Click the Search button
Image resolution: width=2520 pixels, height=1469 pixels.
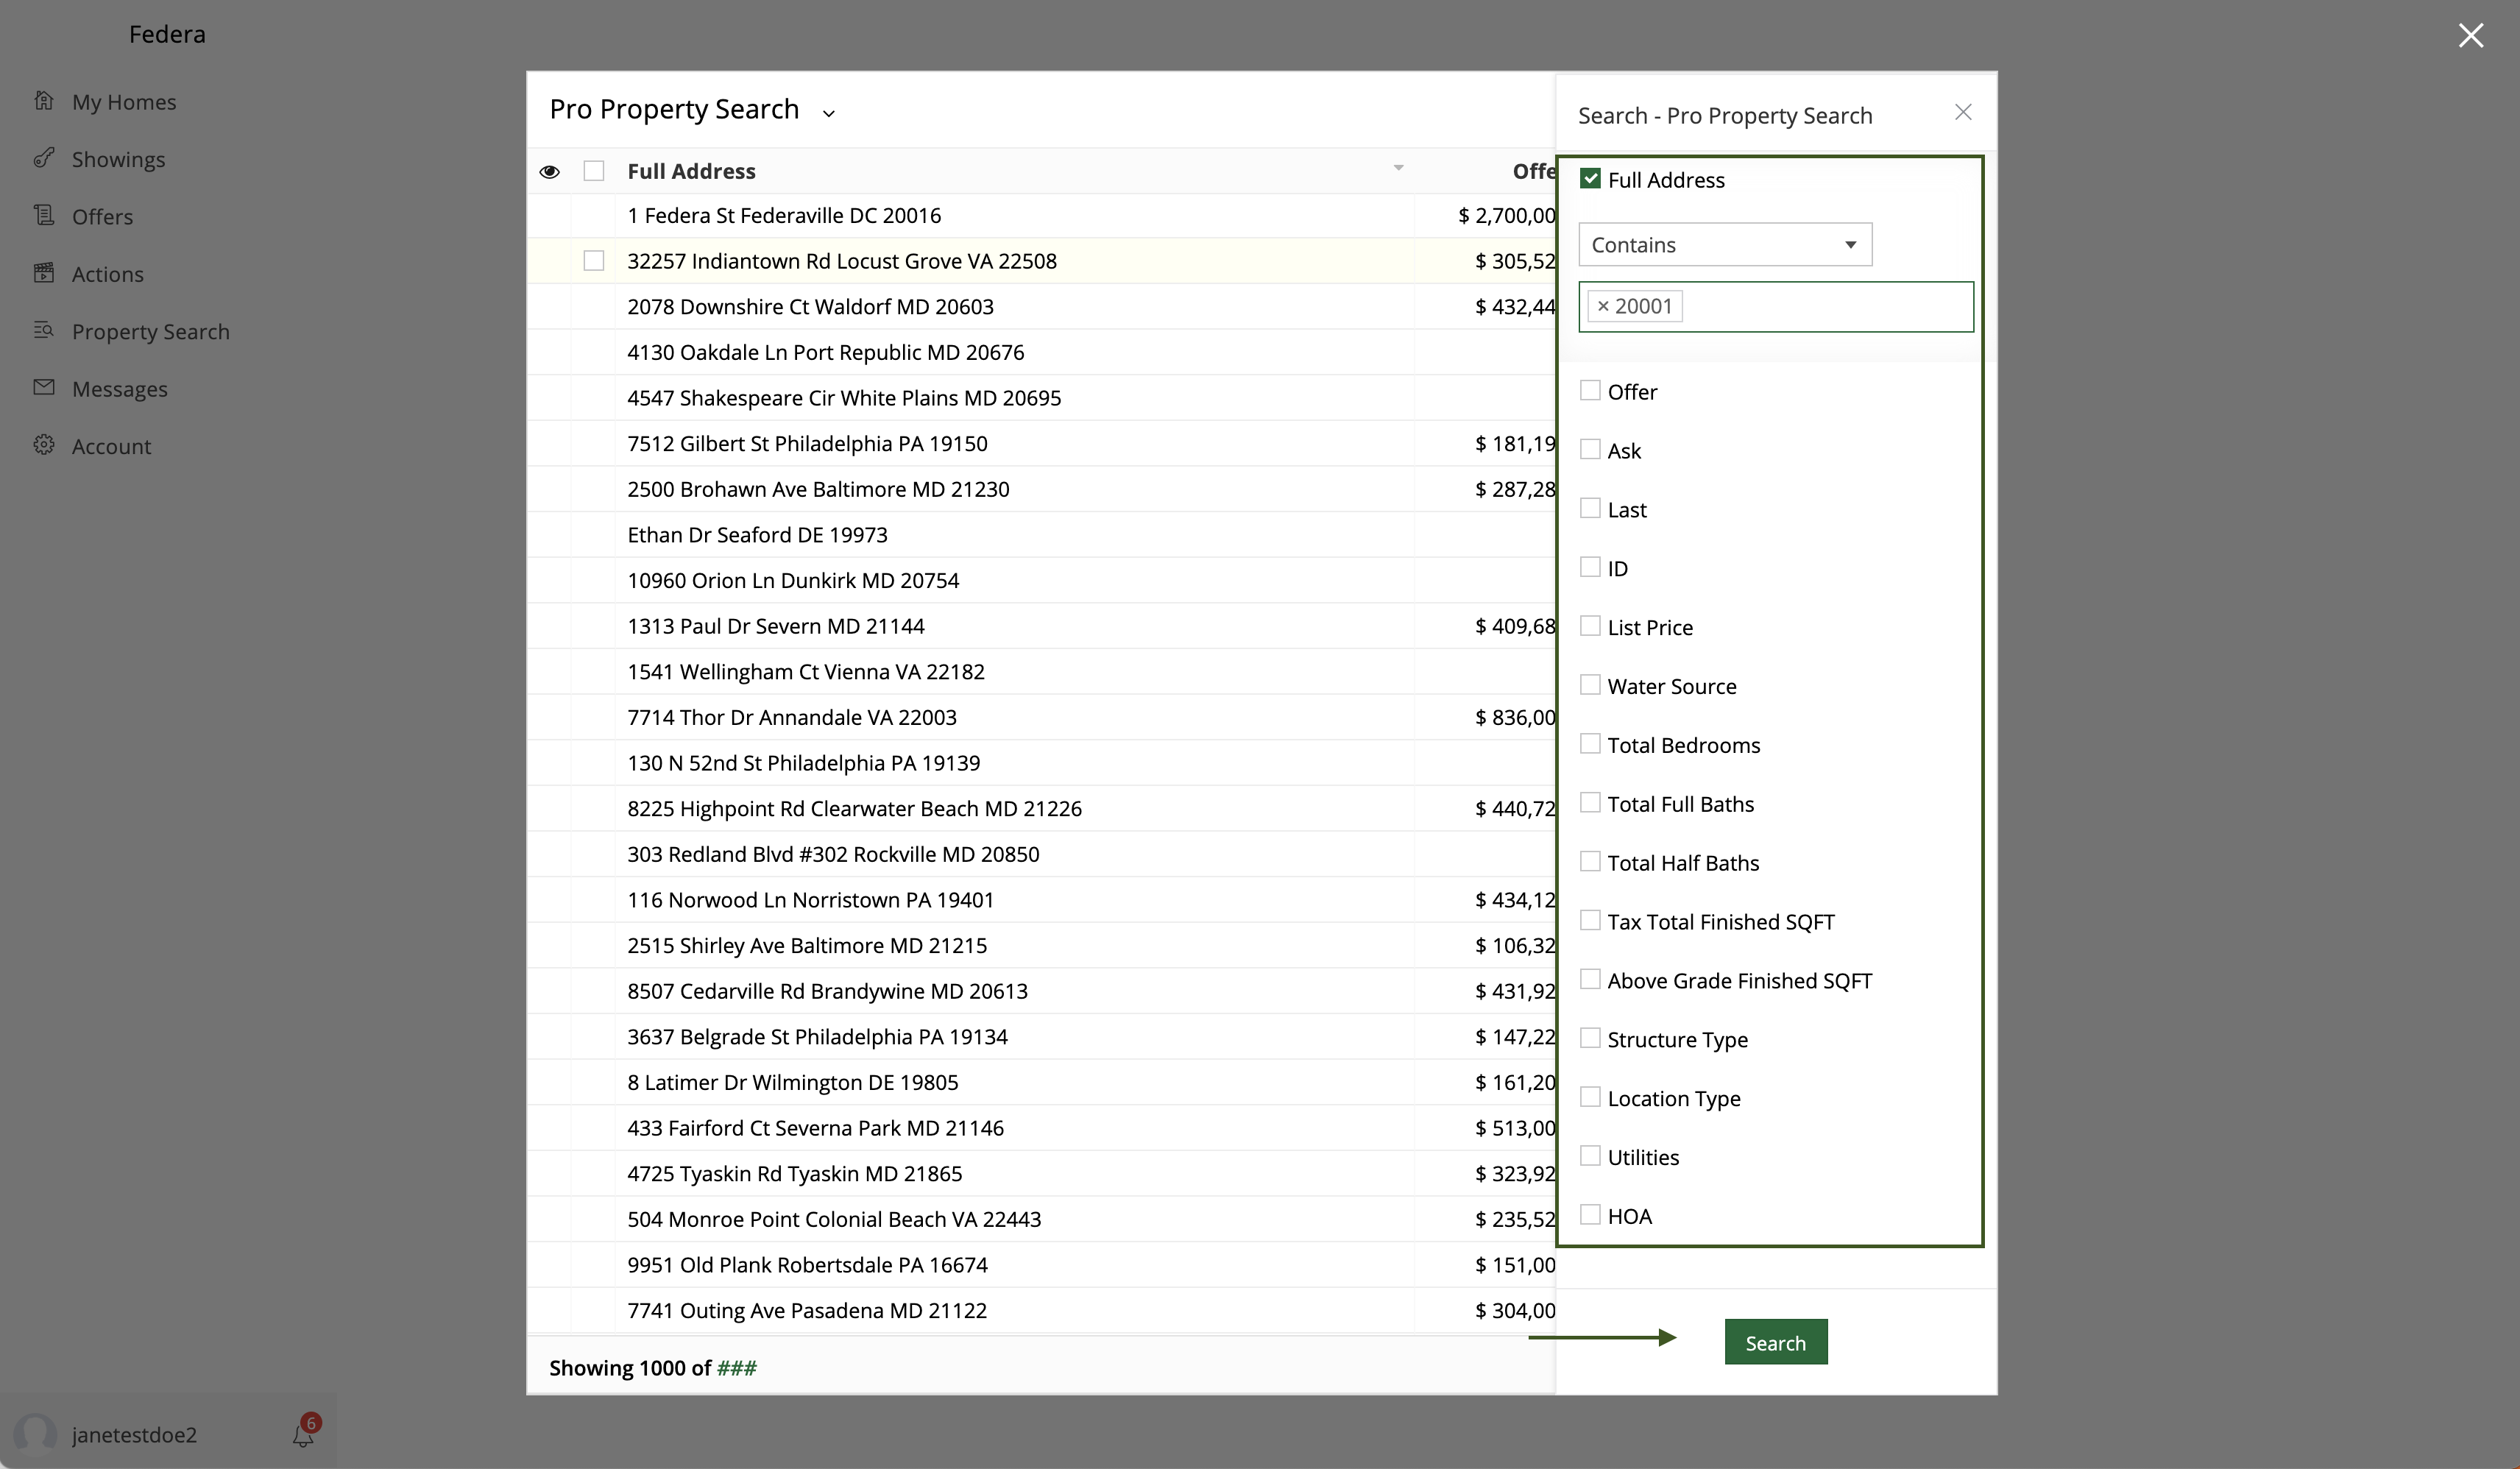[x=1776, y=1342]
